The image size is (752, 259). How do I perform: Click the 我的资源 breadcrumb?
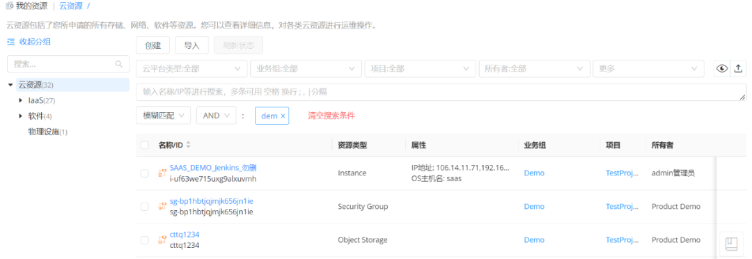point(31,6)
